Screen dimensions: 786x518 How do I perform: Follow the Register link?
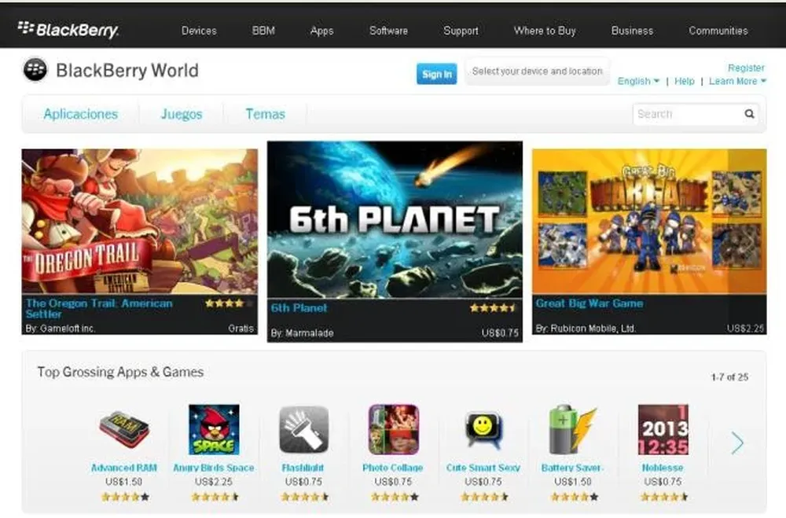click(746, 68)
